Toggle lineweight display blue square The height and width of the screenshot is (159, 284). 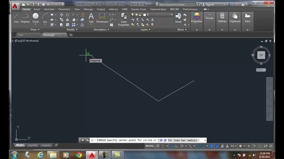click(211, 146)
